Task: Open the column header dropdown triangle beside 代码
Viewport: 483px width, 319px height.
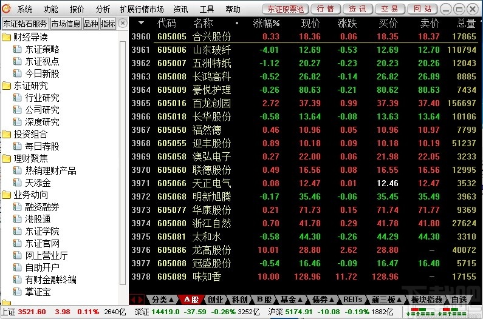Action: [x=141, y=23]
